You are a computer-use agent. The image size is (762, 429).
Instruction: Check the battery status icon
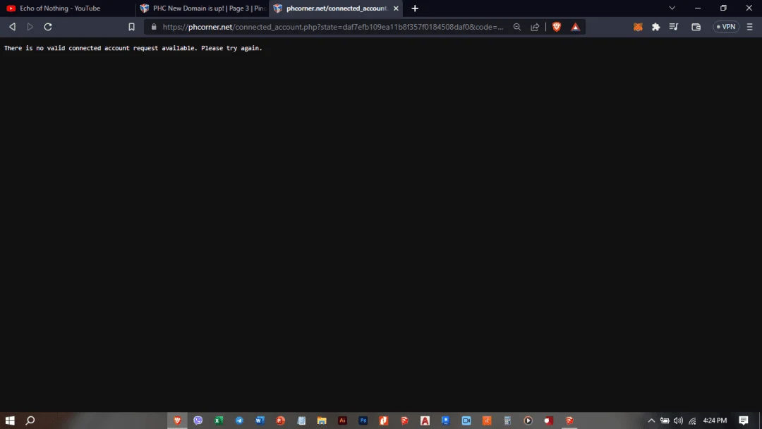(x=665, y=421)
